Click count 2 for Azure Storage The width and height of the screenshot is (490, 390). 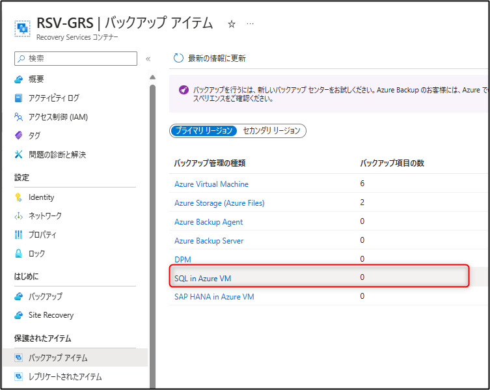click(x=362, y=202)
